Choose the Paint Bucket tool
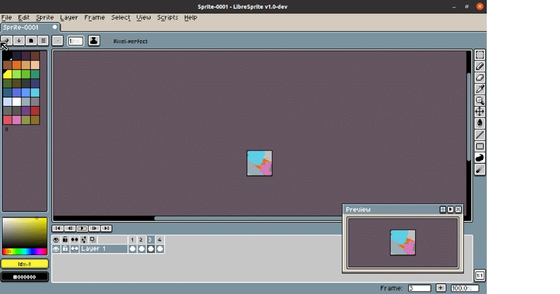Image resolution: width=560 pixels, height=294 pixels. coord(480,123)
